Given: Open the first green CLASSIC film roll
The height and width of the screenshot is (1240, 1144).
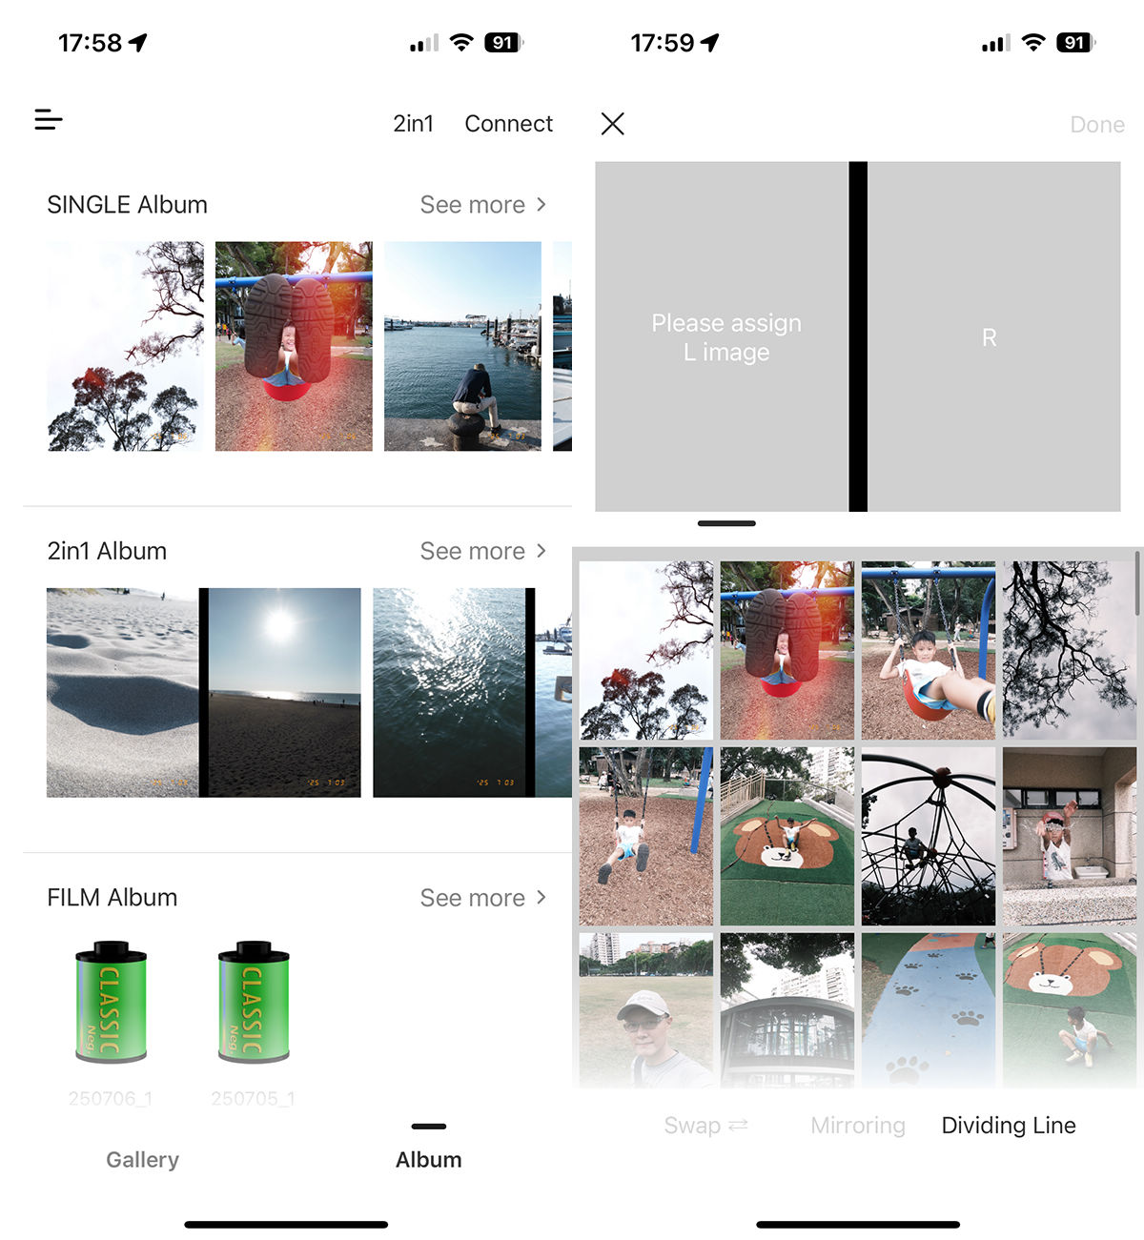Looking at the screenshot, I should click(111, 1002).
